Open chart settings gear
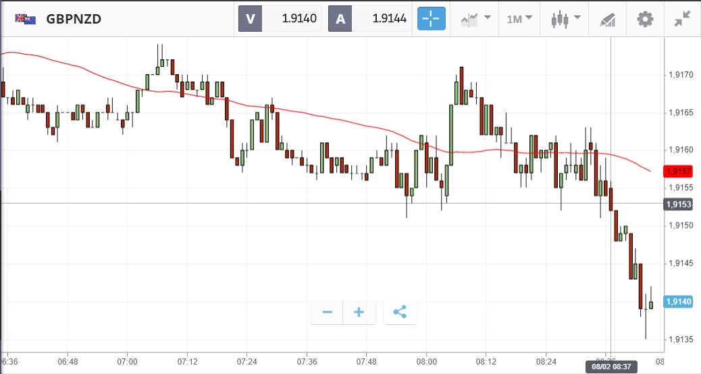 coord(645,19)
